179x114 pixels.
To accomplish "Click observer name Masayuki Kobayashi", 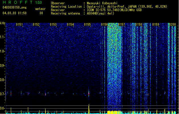I will tap(102, 3).
